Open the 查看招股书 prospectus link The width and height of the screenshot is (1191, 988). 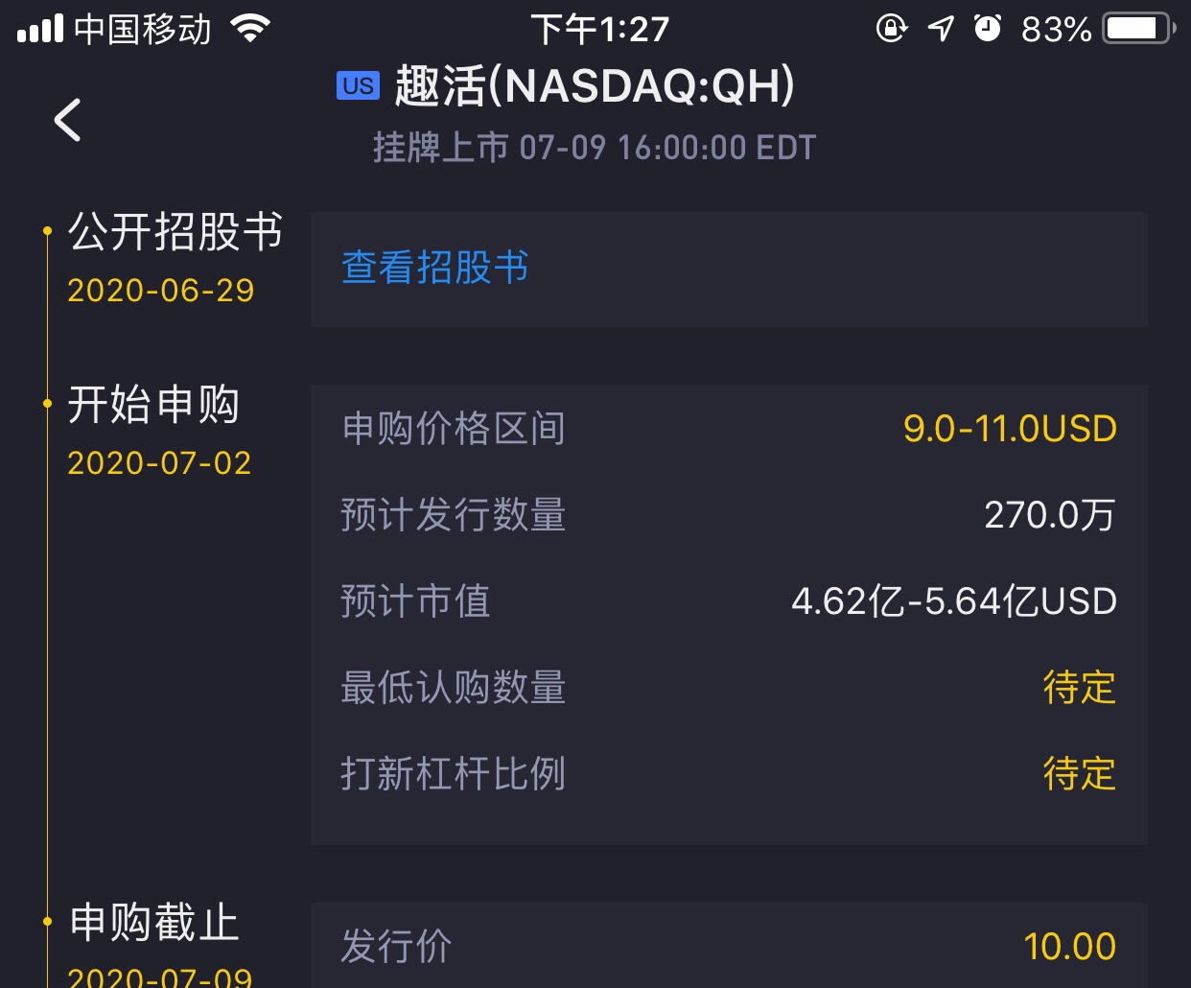(435, 268)
